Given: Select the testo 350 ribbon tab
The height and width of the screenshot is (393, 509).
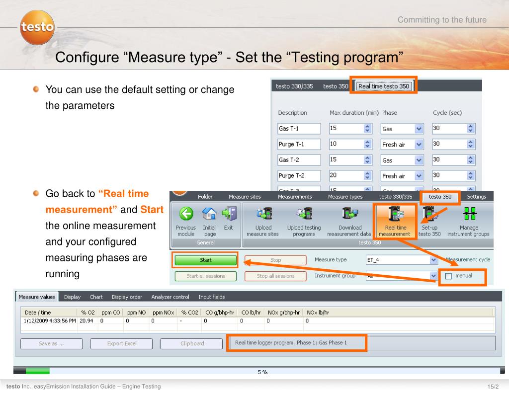Looking at the screenshot, I should point(440,197).
